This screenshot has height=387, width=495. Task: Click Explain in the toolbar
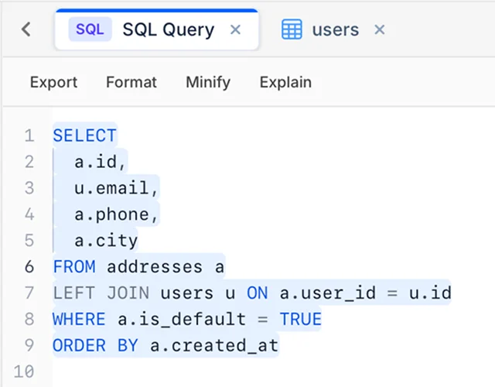click(x=285, y=83)
